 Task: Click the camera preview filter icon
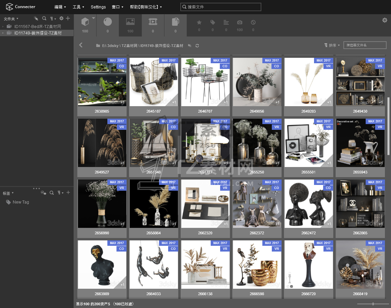pyautogui.click(x=240, y=23)
